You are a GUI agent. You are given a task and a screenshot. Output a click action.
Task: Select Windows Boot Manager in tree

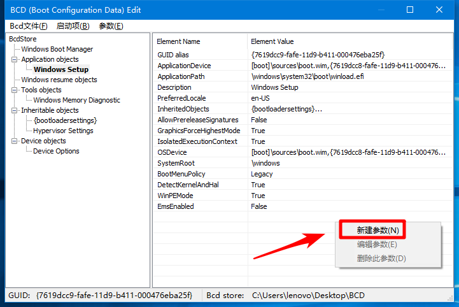57,49
